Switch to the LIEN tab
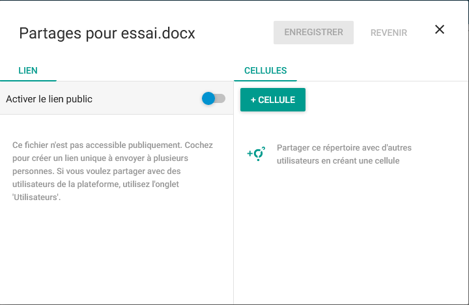The width and height of the screenshot is (469, 305). pyautogui.click(x=28, y=70)
